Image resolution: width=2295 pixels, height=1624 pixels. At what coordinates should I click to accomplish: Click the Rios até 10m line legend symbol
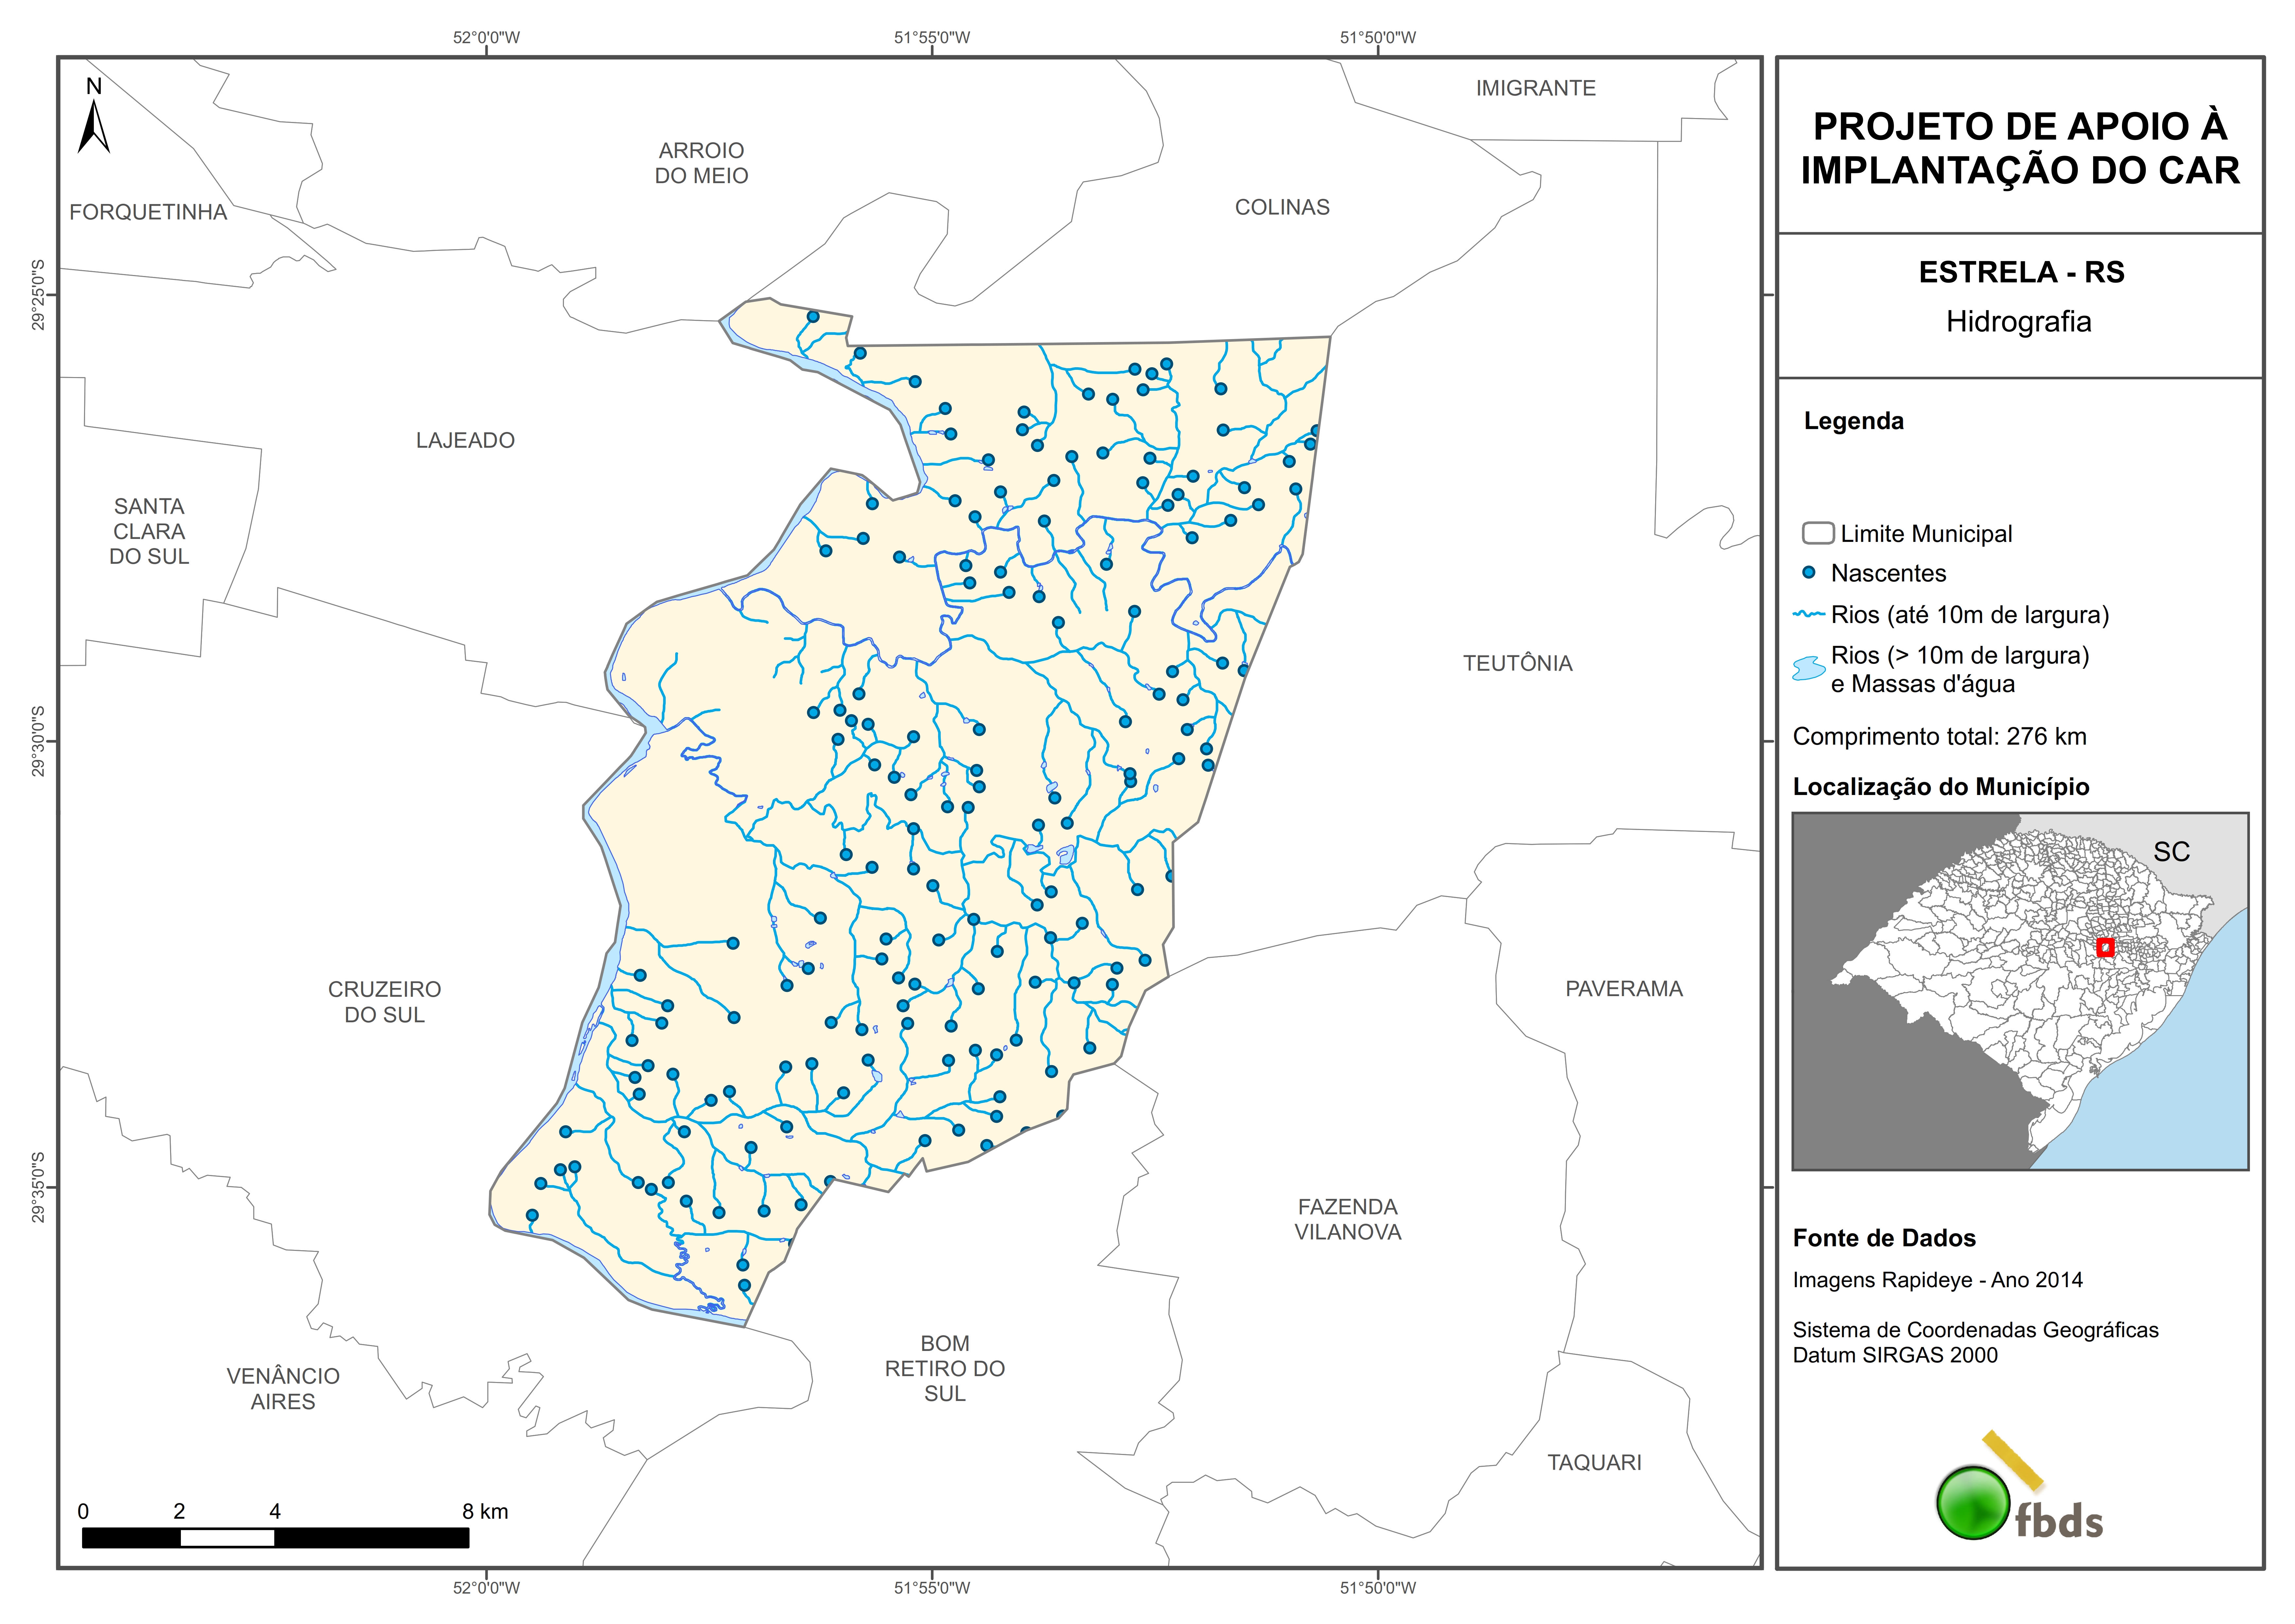[x=1809, y=614]
